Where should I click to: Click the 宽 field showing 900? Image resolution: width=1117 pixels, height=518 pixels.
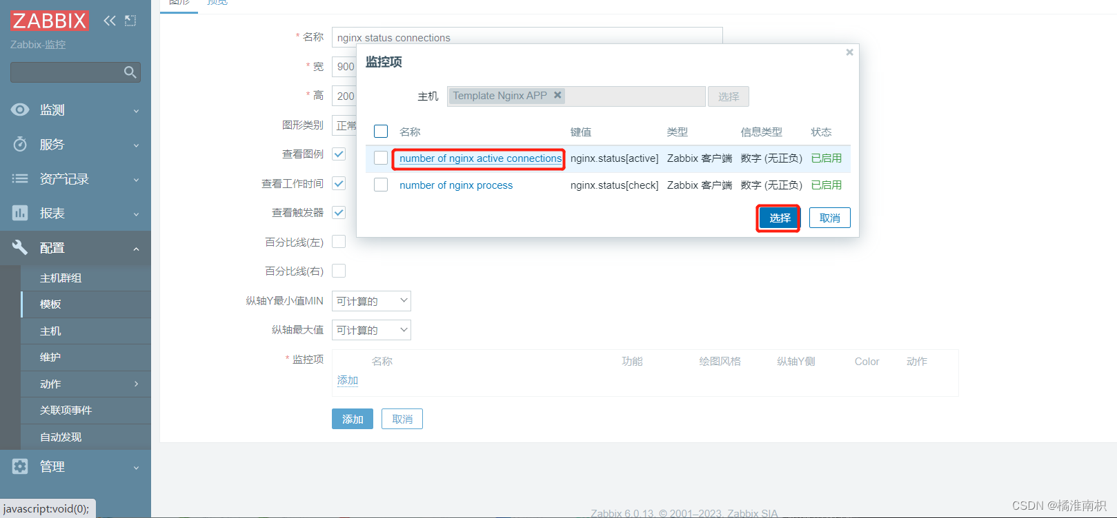click(x=344, y=67)
